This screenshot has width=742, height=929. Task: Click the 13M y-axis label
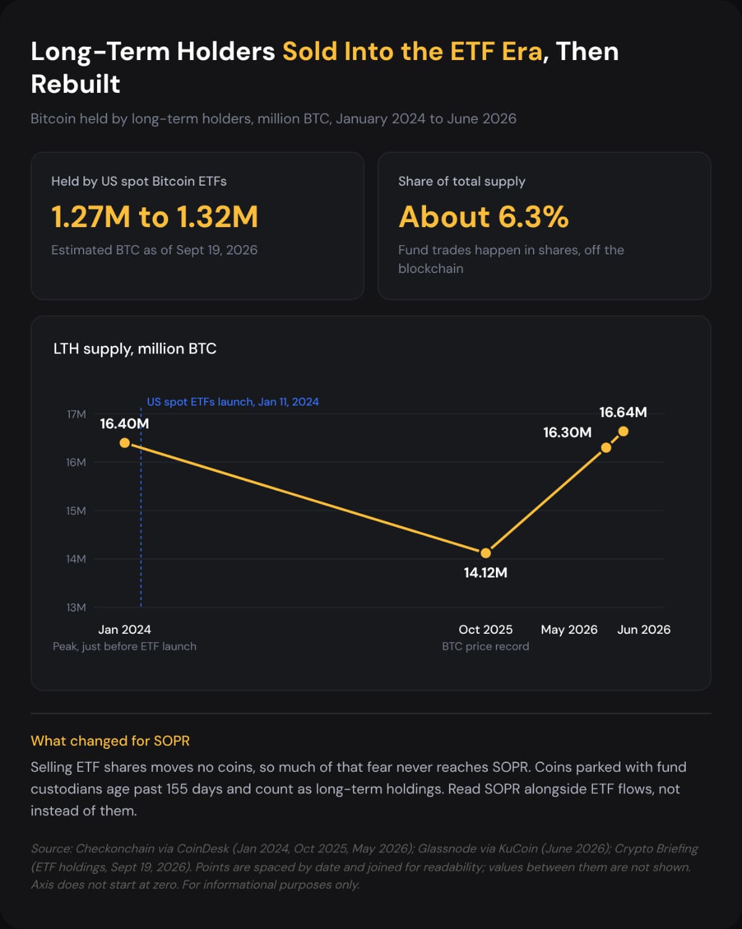pyautogui.click(x=77, y=607)
